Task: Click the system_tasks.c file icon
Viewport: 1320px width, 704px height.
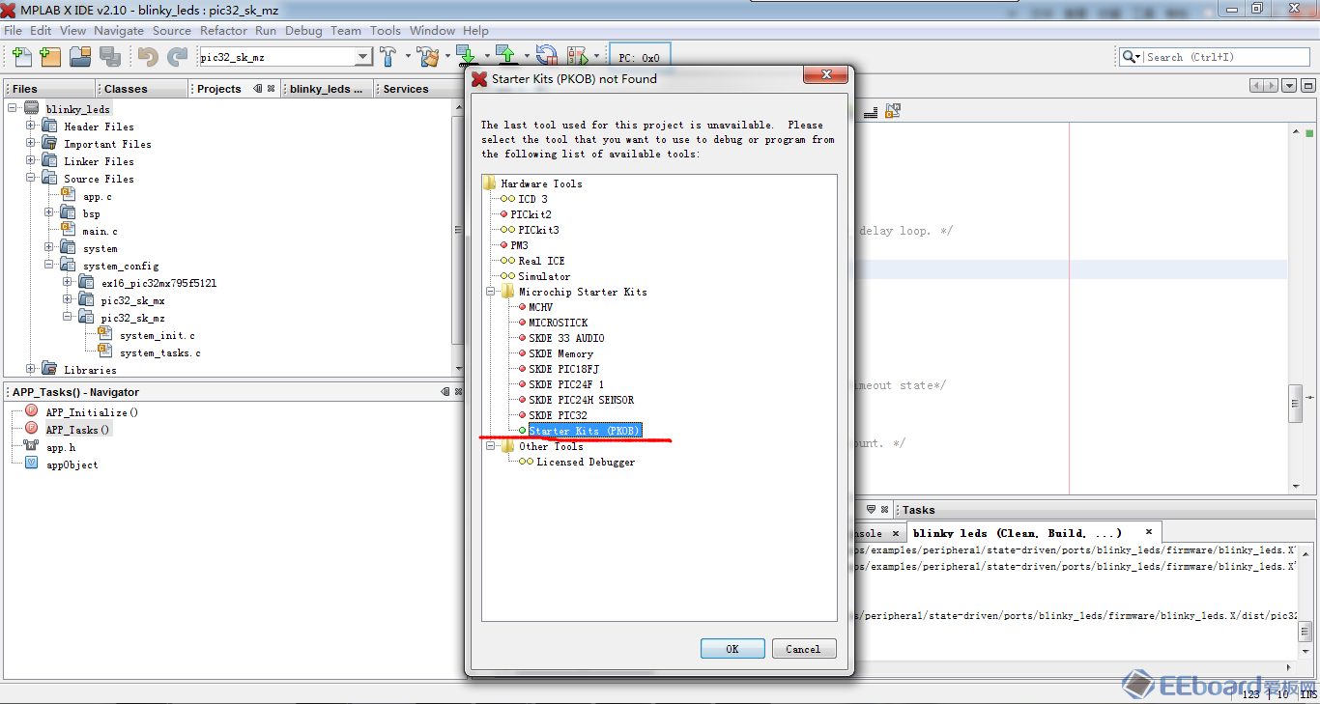Action: pos(104,352)
